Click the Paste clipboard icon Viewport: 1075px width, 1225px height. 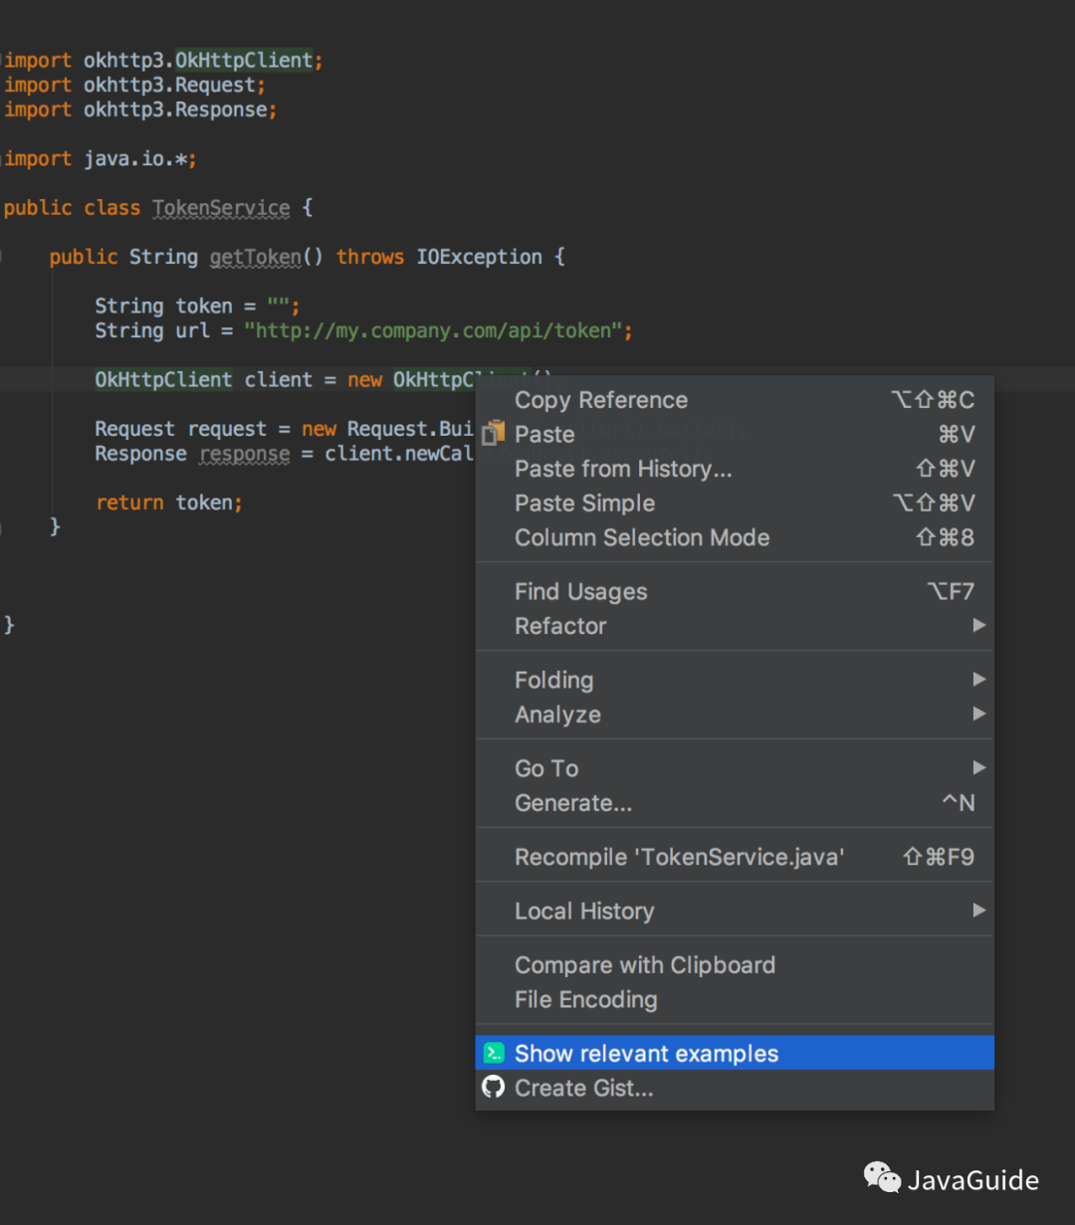494,434
